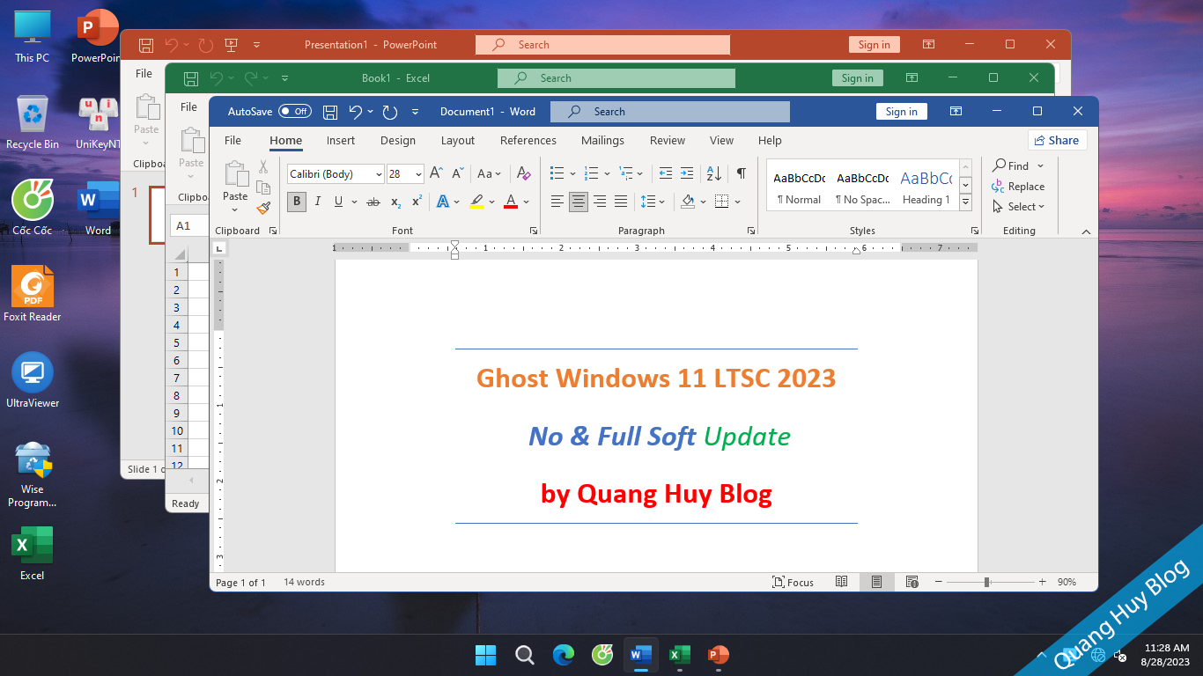This screenshot has height=676, width=1203.
Task: Switch to Web Layout view in status bar
Action: click(911, 582)
